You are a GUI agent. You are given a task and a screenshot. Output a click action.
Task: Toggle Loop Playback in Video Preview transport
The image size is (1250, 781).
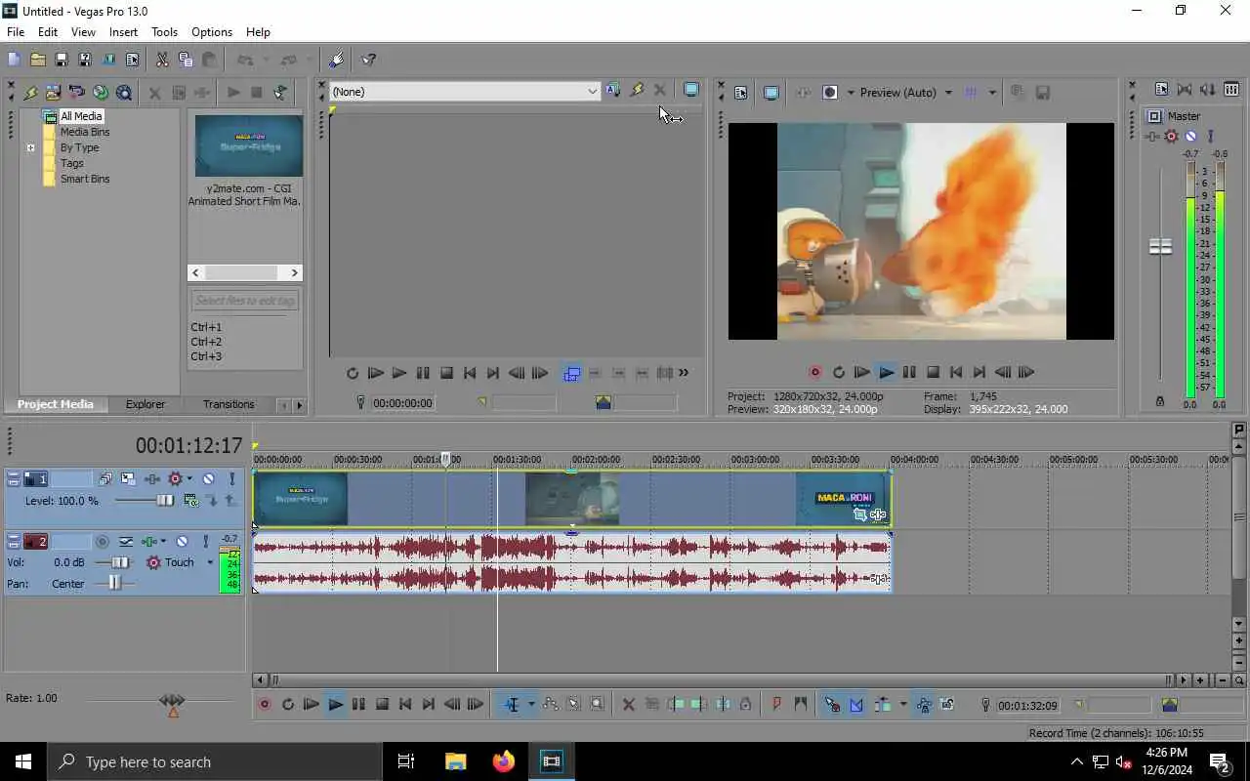pyautogui.click(x=838, y=372)
